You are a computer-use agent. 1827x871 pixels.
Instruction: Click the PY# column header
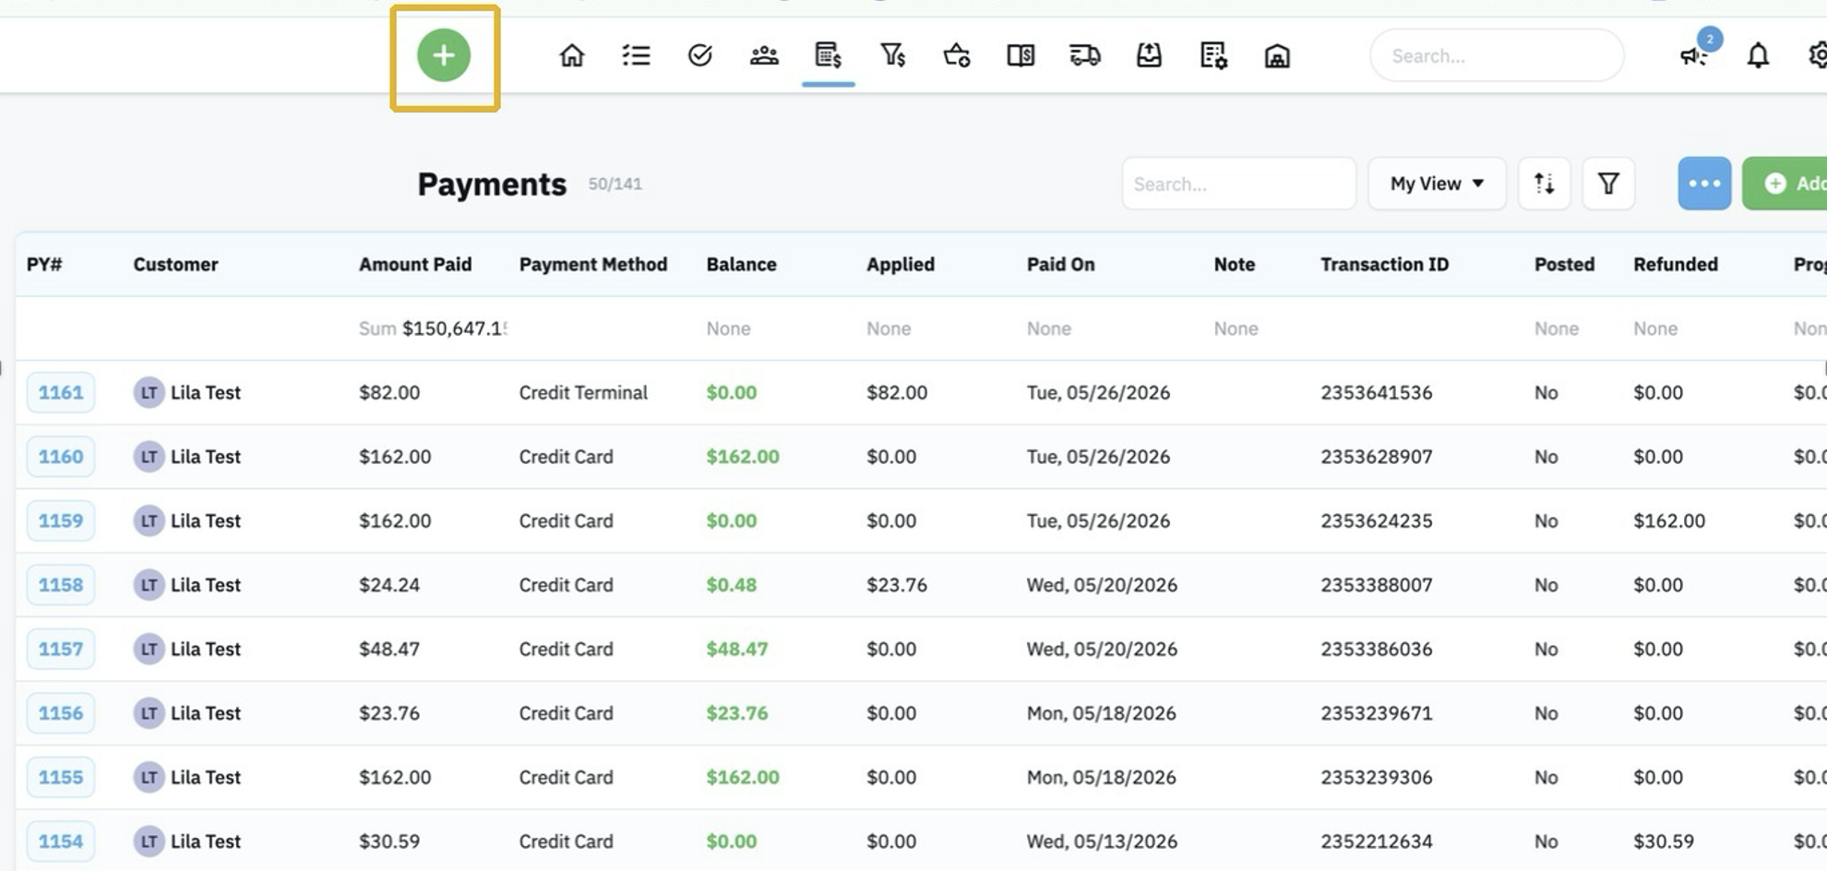(44, 265)
